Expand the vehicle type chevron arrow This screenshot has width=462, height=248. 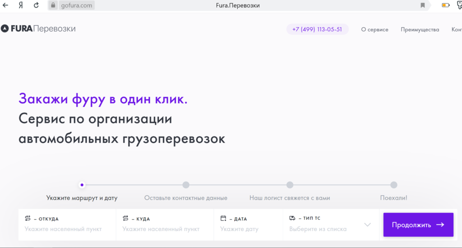click(367, 225)
